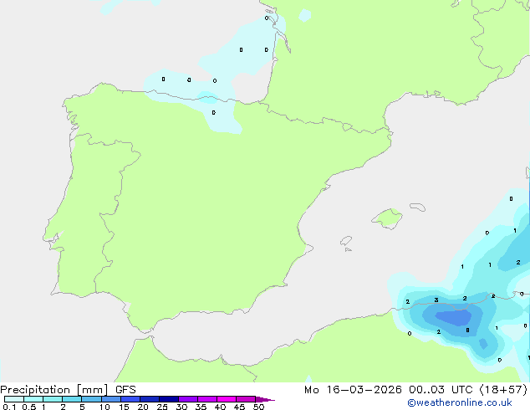The height and width of the screenshot is (410, 530).
Task: Click the Ibiza island outline on the map
Action: [x=346, y=241]
